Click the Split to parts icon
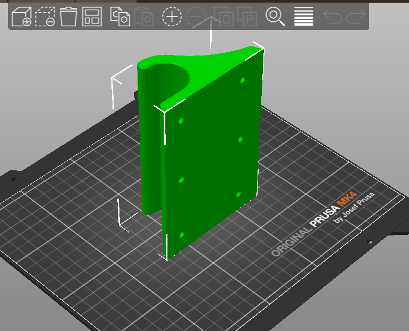 [x=247, y=17]
